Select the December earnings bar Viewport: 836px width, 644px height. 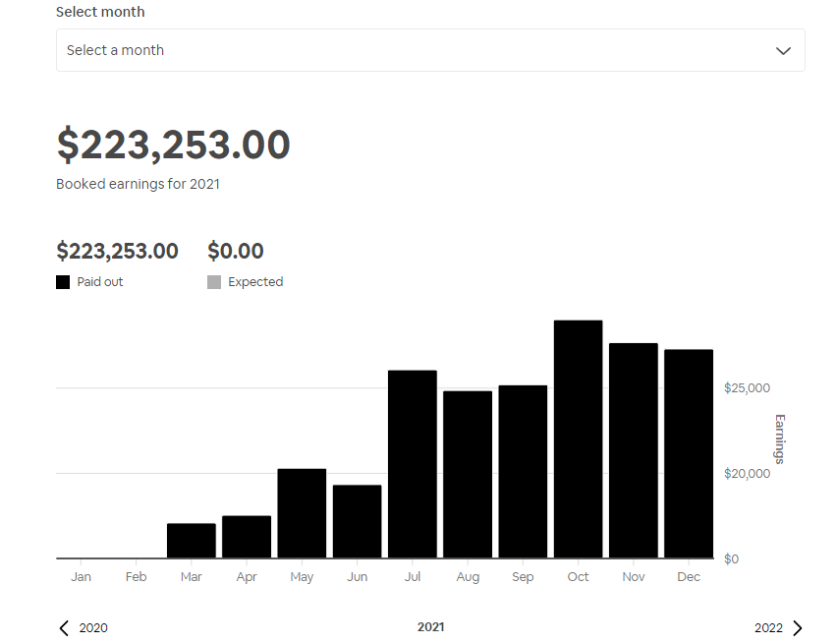(689, 454)
